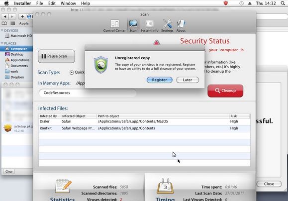Select the computer home folder in sidebar
The image size is (288, 201).
click(x=16, y=49)
